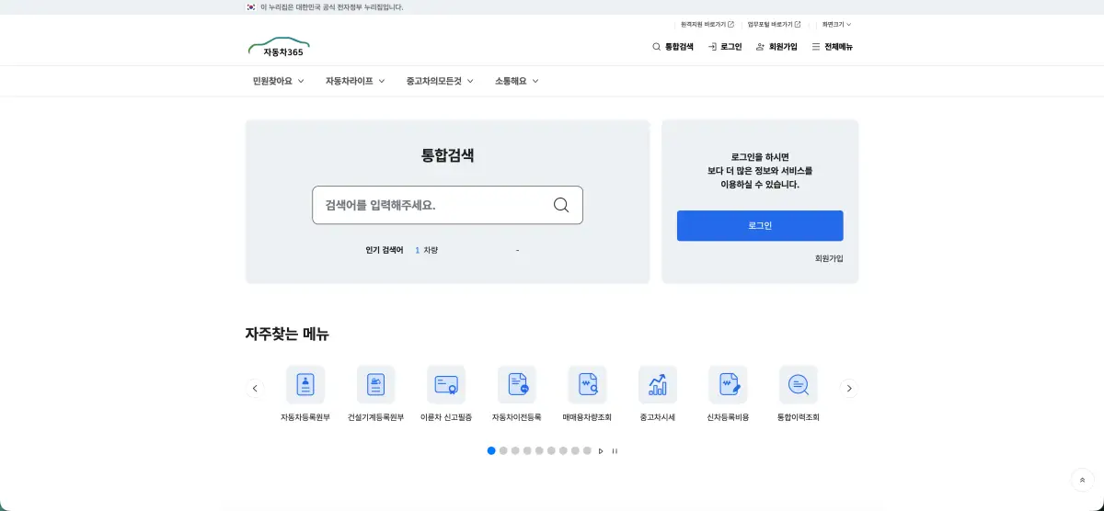Select the 자동차이전등록 icon
This screenshot has height=511, width=1104.
516,385
